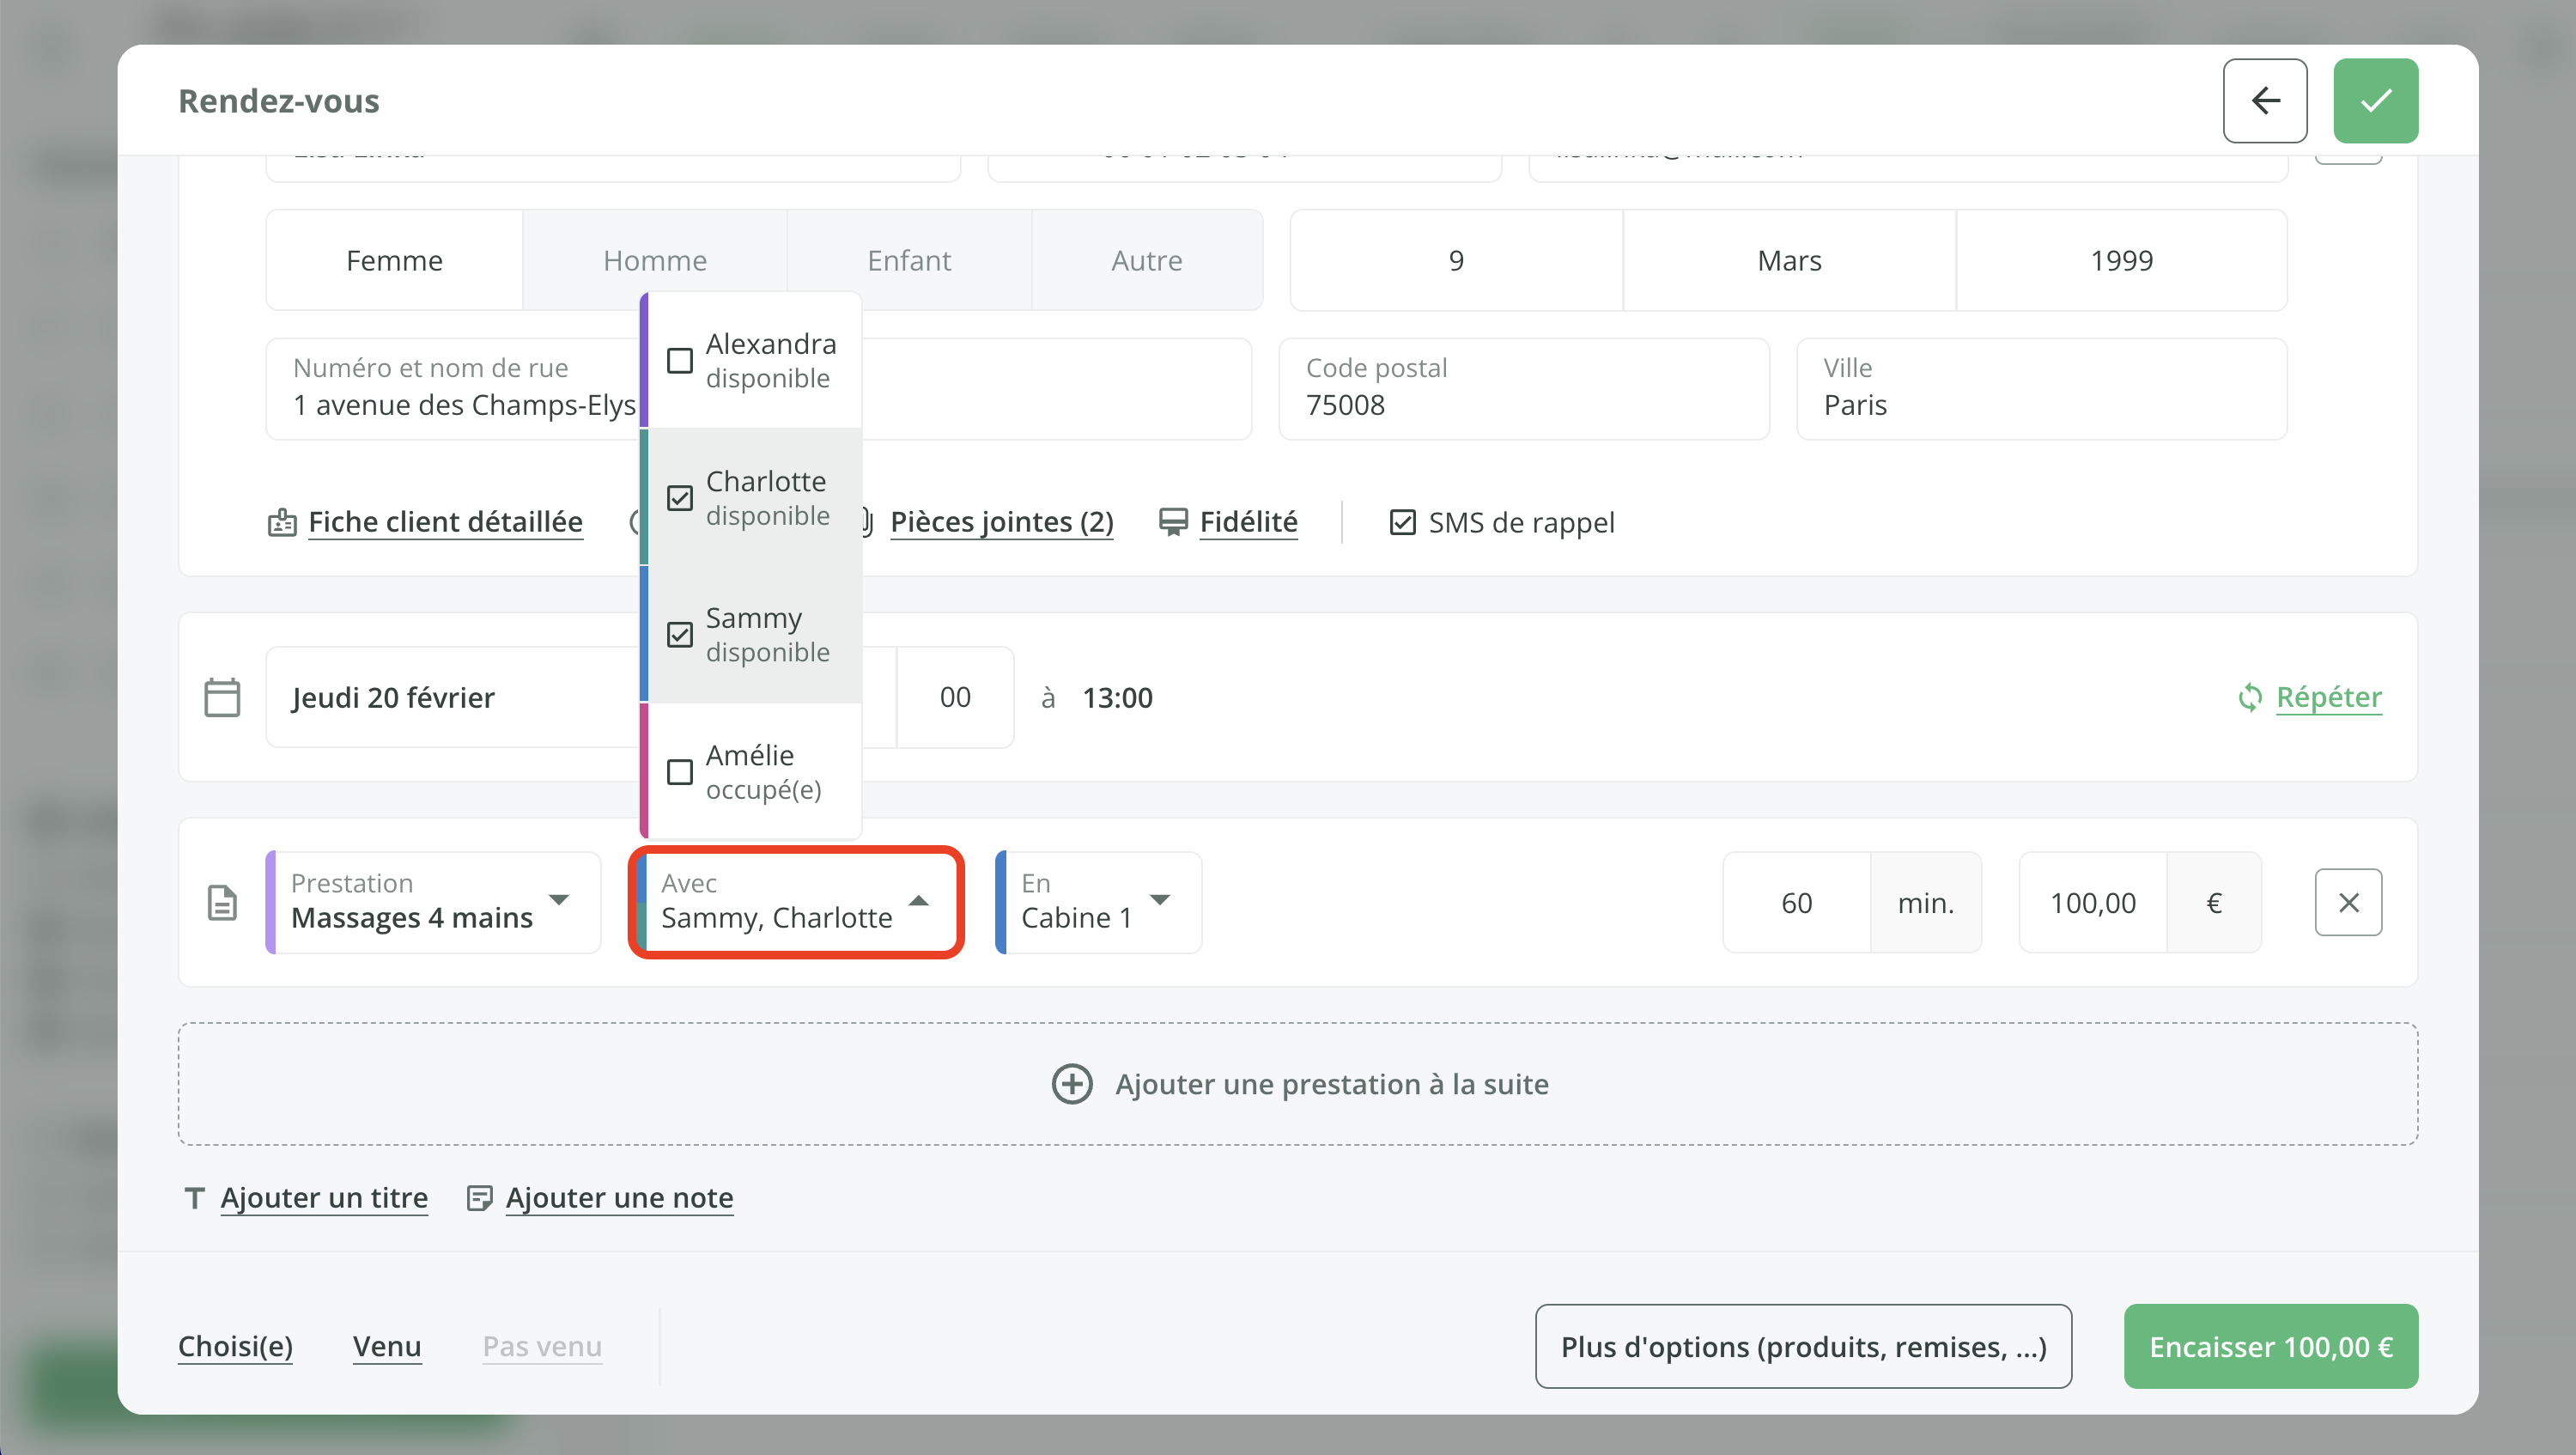Viewport: 2576px width, 1455px height.
Task: Click Encaisser 100,00 € button
Action: click(x=2270, y=1346)
